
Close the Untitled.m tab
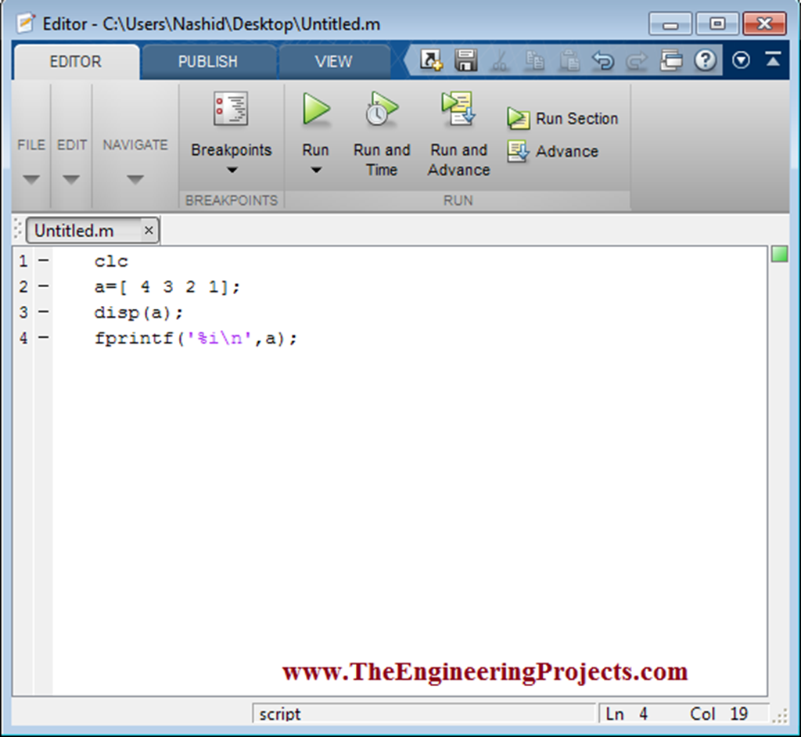tap(149, 229)
